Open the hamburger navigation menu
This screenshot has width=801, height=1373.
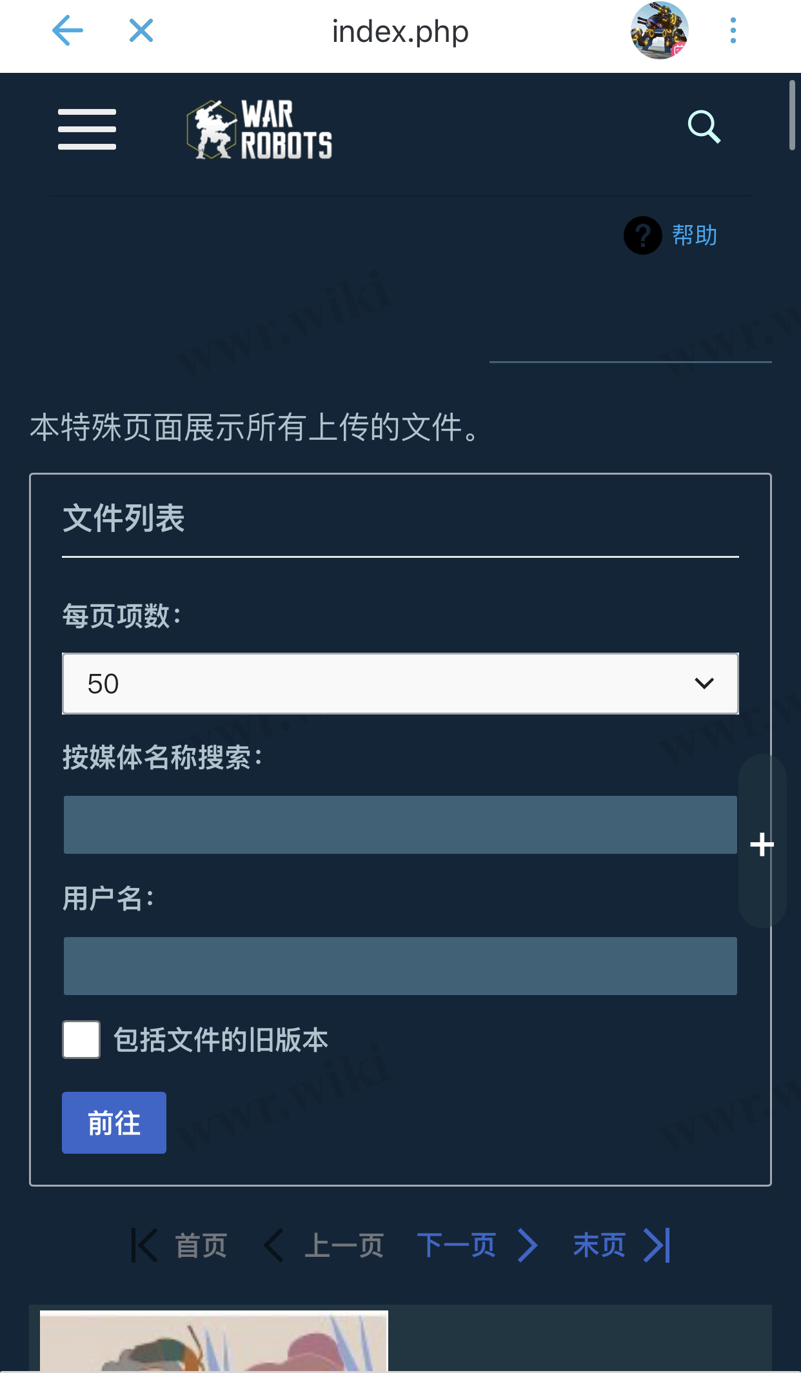pos(87,129)
